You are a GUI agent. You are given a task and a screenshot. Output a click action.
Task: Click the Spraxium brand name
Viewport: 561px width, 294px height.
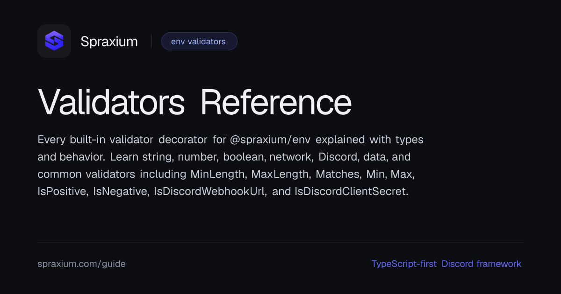coord(109,42)
